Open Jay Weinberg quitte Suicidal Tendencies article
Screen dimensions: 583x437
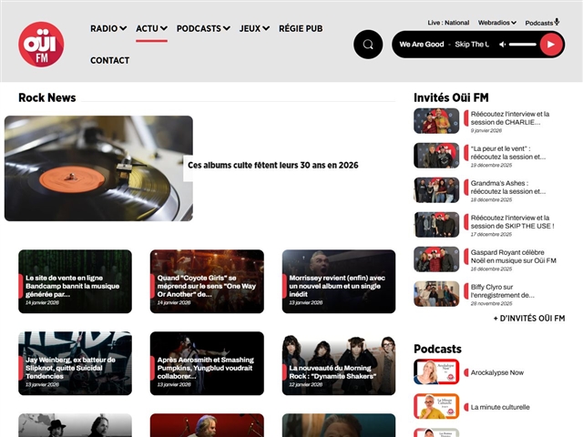(x=75, y=363)
